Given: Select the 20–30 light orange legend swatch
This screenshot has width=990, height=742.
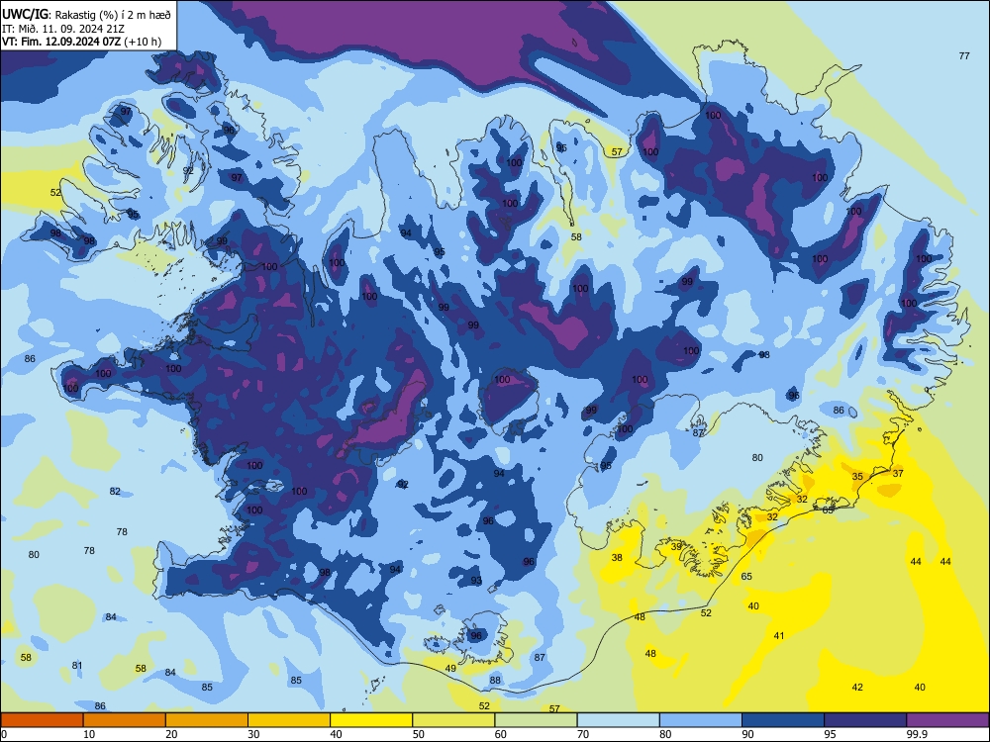Looking at the screenshot, I should click(x=207, y=720).
